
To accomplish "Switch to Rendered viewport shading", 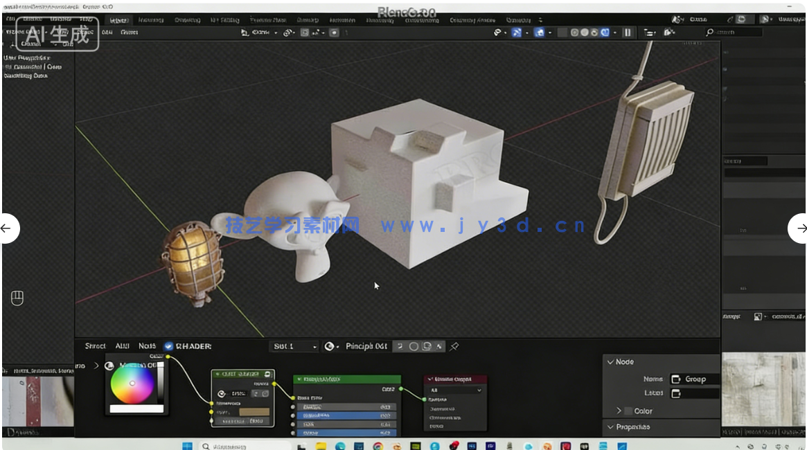I will coord(605,33).
